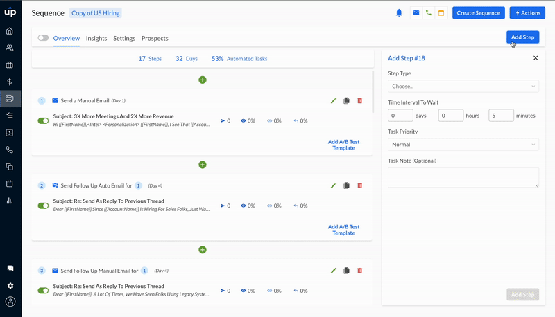Click Add A/B Test Template for step 1
This screenshot has width=555, height=317.
(x=343, y=145)
